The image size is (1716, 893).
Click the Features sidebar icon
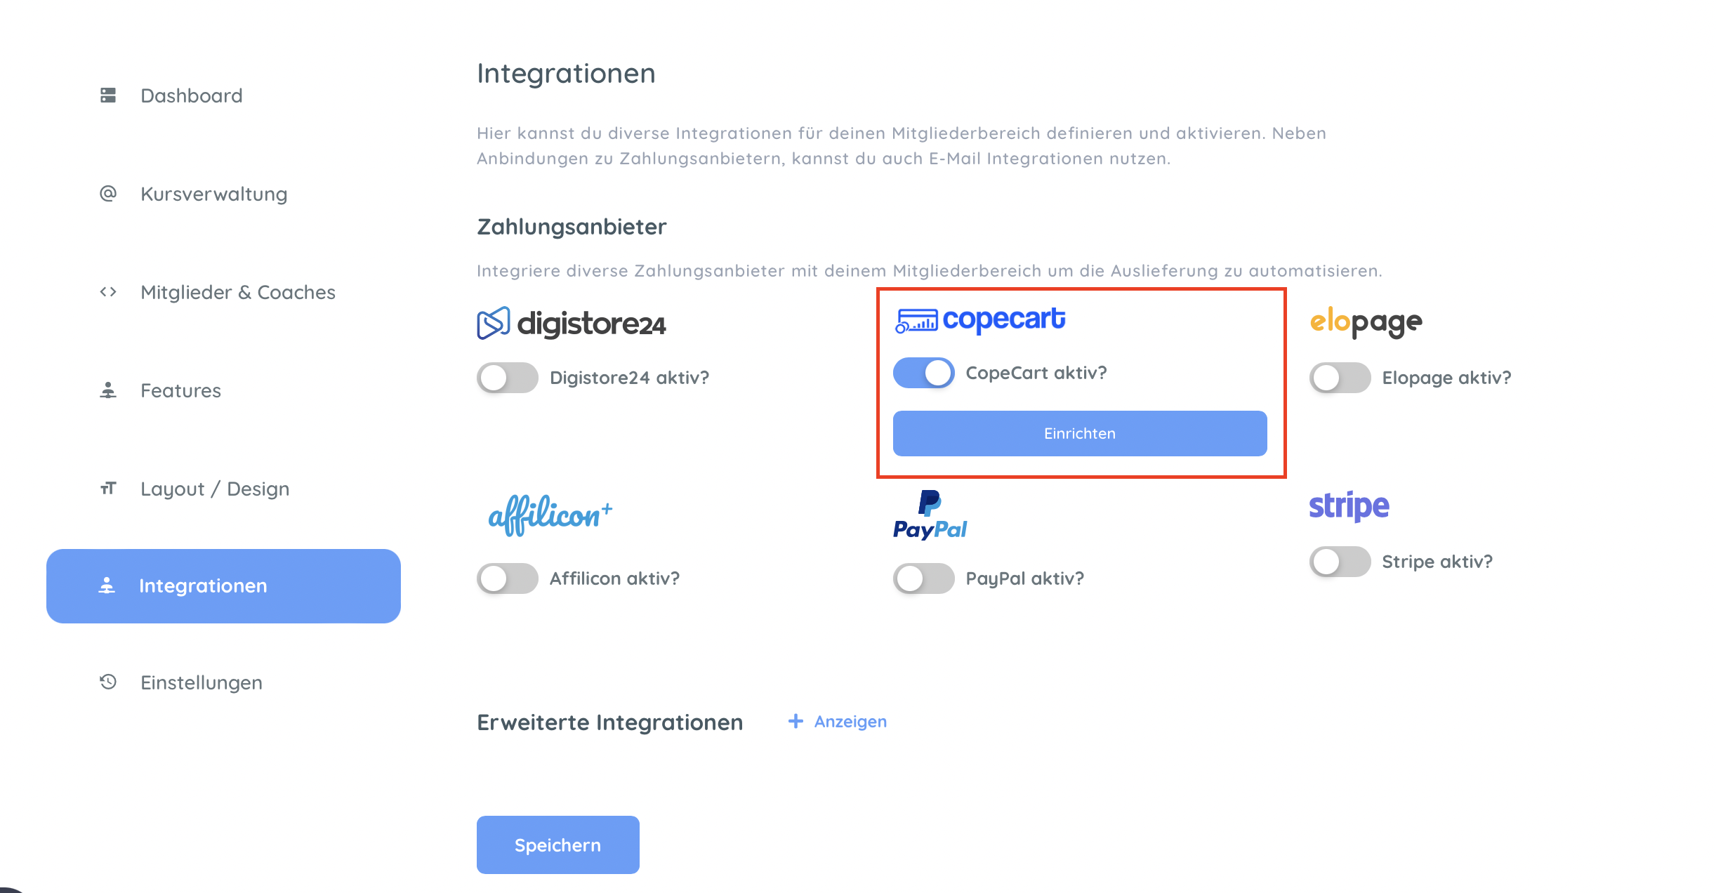[x=108, y=390]
